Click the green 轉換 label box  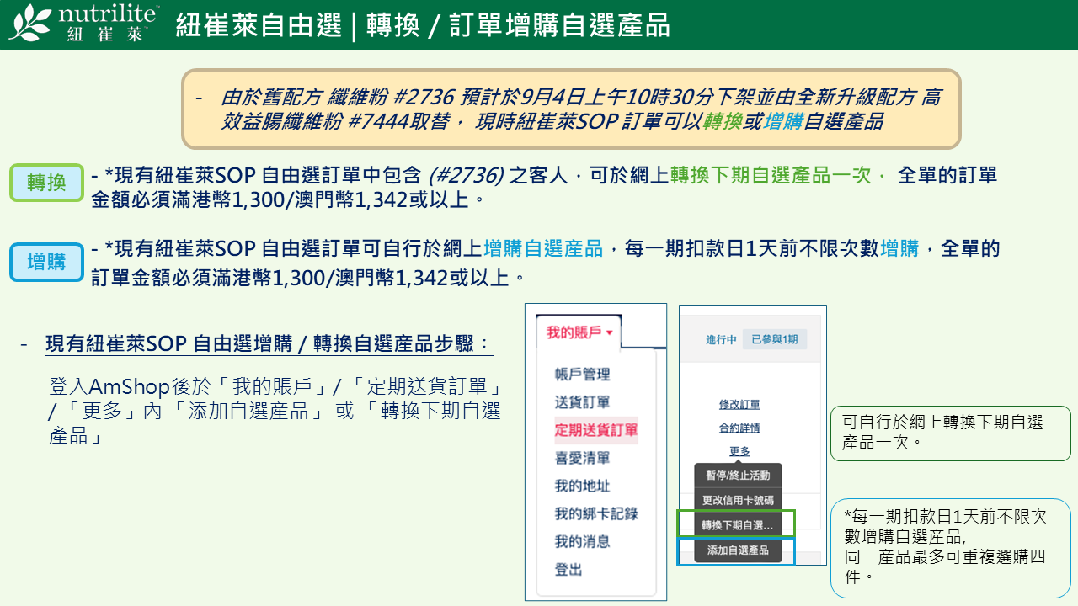point(46,183)
